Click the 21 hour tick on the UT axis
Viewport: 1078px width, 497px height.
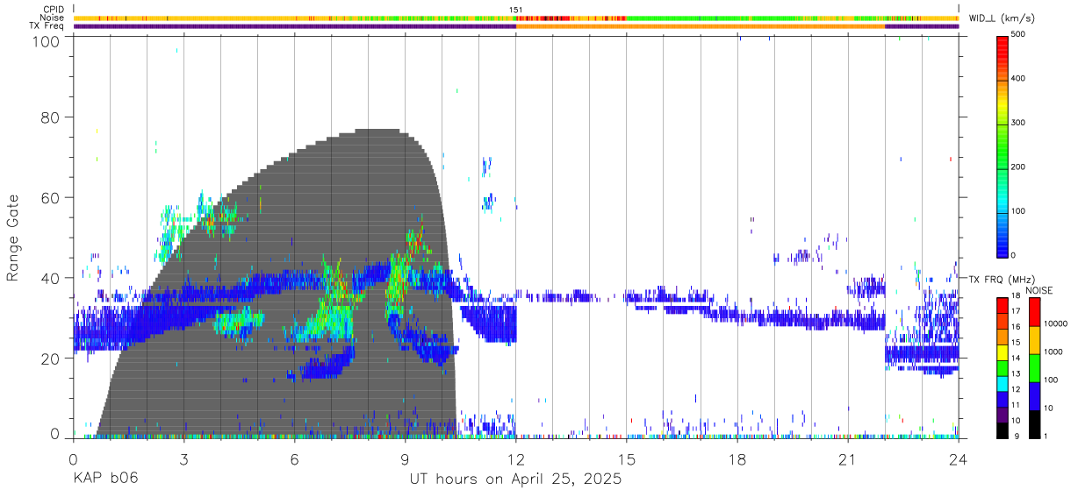click(x=847, y=459)
